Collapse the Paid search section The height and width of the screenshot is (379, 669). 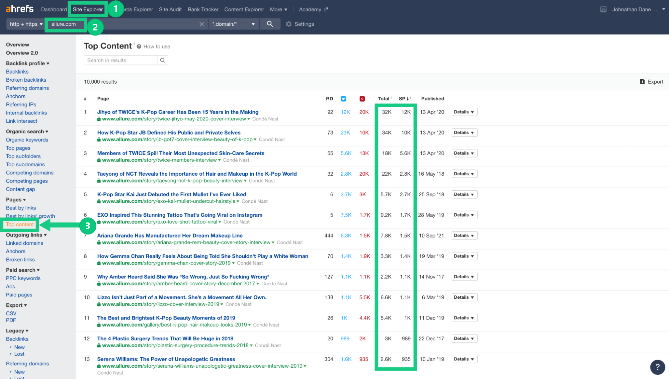(x=23, y=270)
